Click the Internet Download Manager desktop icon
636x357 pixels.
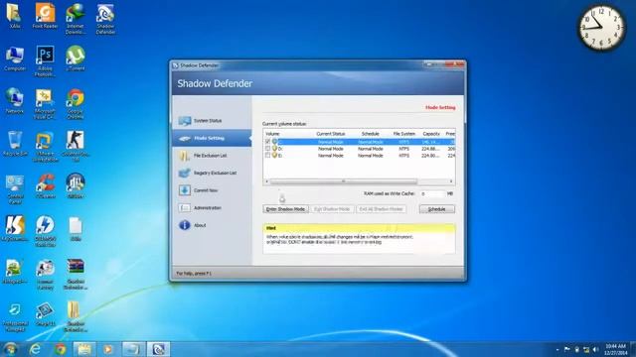[76, 19]
